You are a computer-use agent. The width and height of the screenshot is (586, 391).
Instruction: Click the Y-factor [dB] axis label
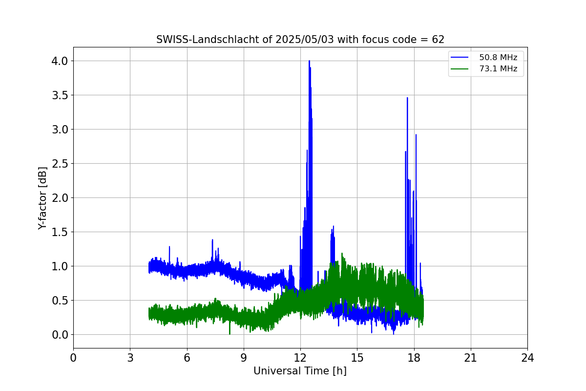click(43, 198)
